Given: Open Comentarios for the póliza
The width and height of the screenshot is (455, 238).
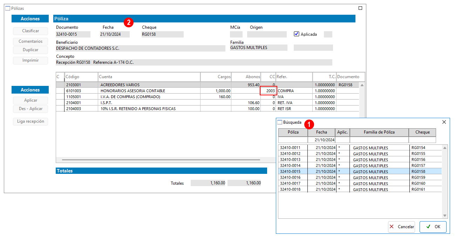Looking at the screenshot, I should (x=30, y=41).
